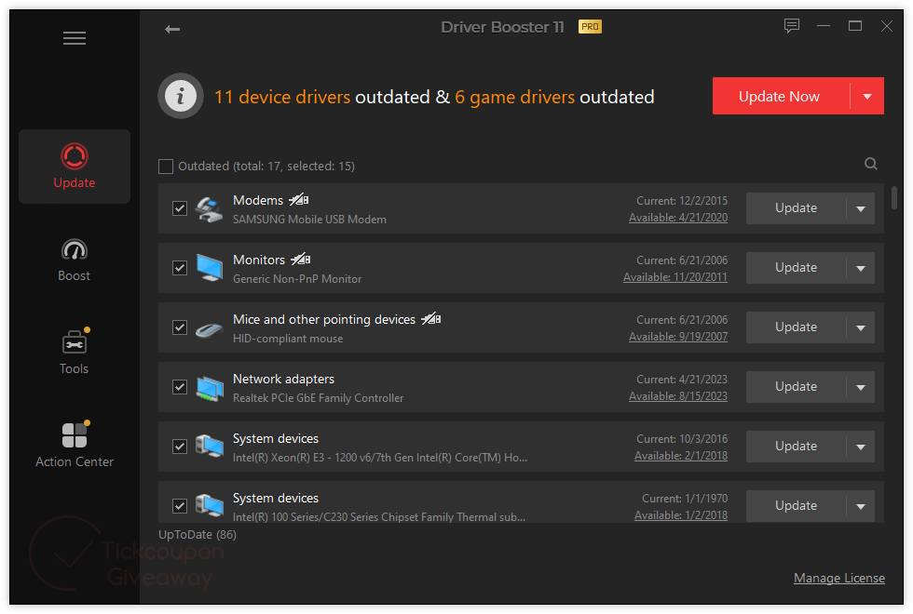Expand the Update Now dropdown arrow
The width and height of the screenshot is (913, 614).
pos(867,96)
